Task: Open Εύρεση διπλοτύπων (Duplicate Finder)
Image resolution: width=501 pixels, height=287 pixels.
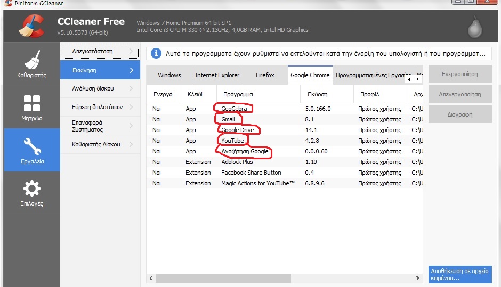Action: [x=100, y=107]
